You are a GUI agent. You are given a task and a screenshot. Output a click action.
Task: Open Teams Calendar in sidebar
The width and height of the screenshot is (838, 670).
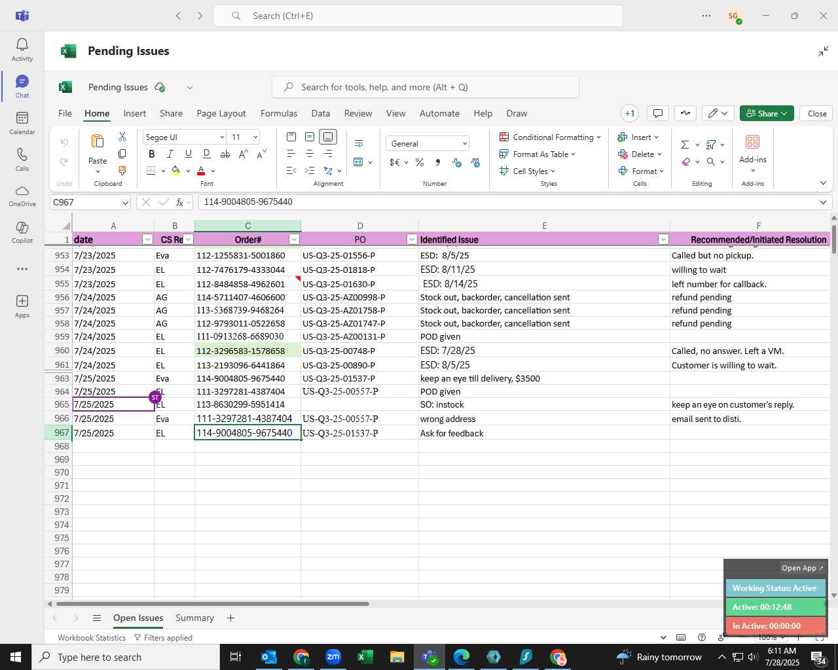[x=22, y=122]
